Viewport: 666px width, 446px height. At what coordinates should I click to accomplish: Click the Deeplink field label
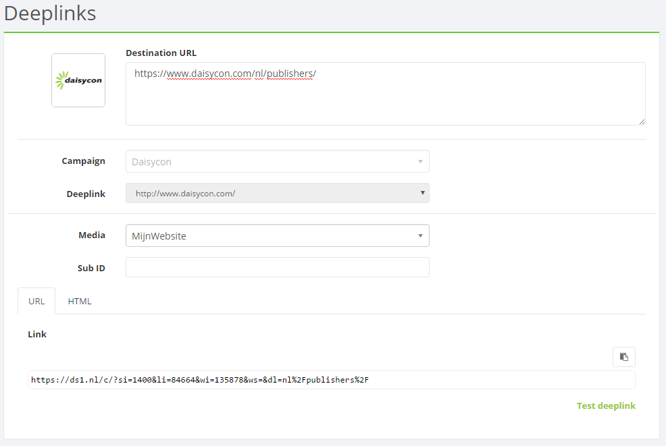86,194
